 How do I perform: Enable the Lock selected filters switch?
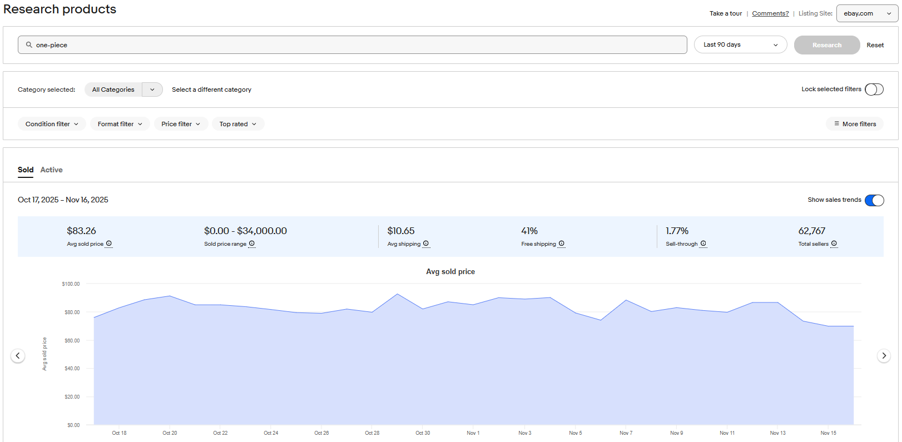874,90
